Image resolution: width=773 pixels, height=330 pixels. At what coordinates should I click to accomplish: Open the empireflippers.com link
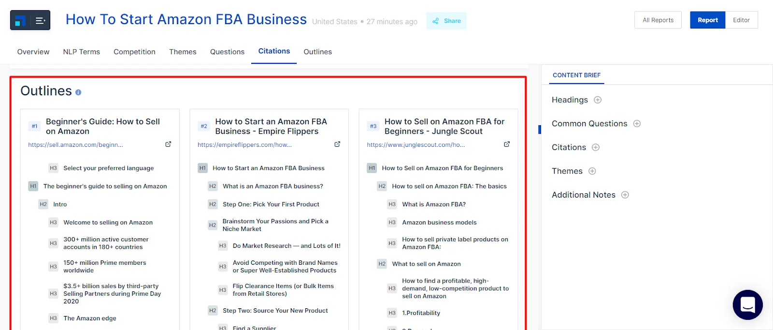tap(244, 144)
